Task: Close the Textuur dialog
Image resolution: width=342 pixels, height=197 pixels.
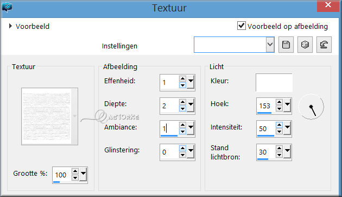Action: point(328,5)
